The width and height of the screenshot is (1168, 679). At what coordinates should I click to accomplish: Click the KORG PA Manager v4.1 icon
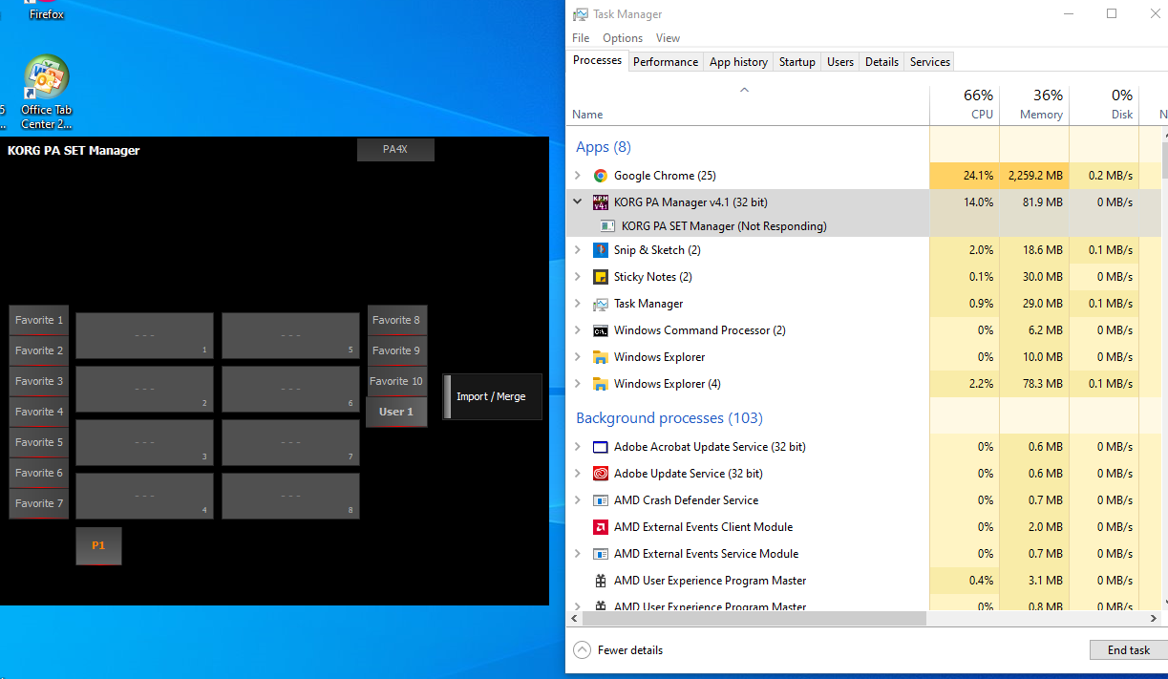[x=601, y=202]
